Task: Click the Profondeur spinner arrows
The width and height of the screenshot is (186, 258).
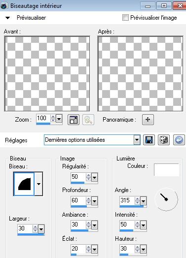Action: click(x=88, y=201)
